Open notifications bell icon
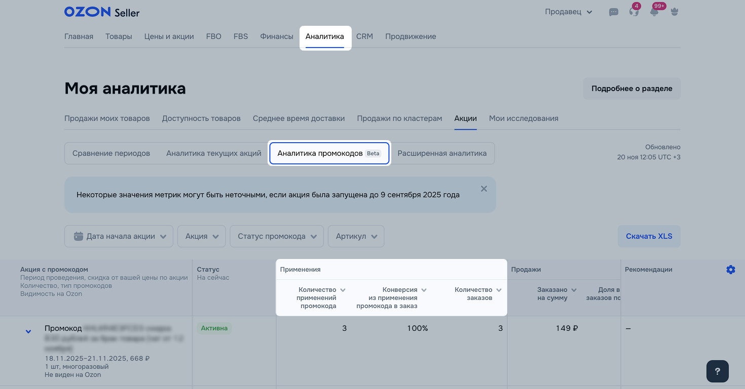Image resolution: width=745 pixels, height=389 pixels. tap(654, 12)
